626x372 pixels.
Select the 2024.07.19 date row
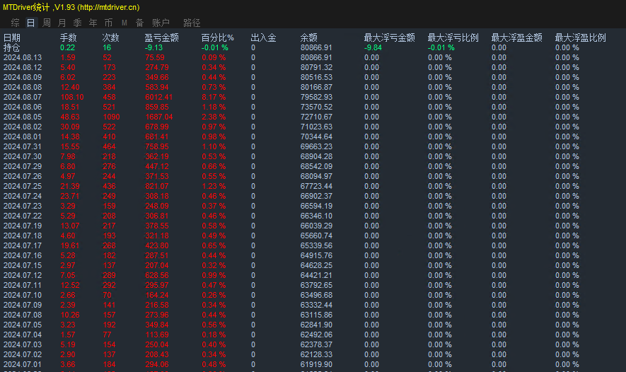[x=23, y=226]
